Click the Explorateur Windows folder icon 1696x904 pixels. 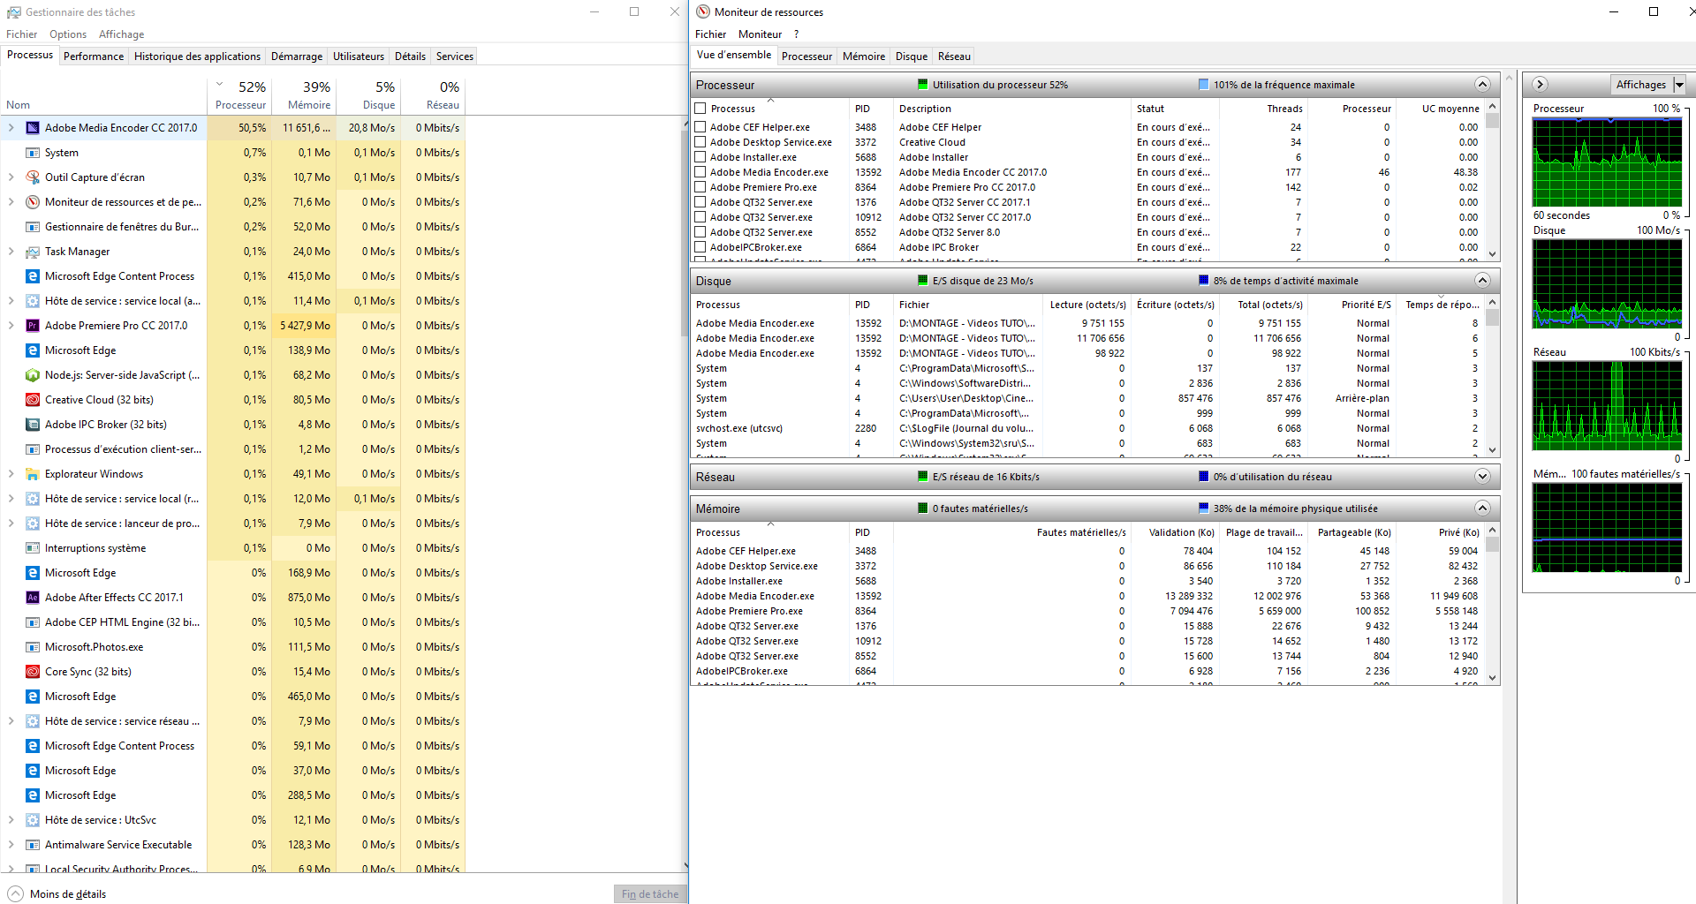coord(33,474)
